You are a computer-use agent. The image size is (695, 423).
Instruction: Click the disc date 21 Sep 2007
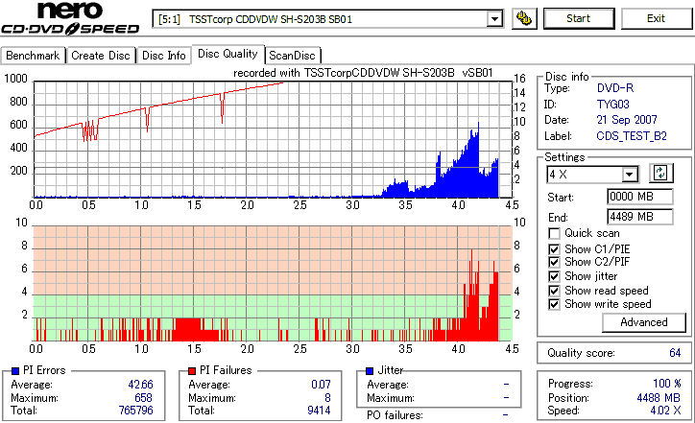tap(627, 120)
